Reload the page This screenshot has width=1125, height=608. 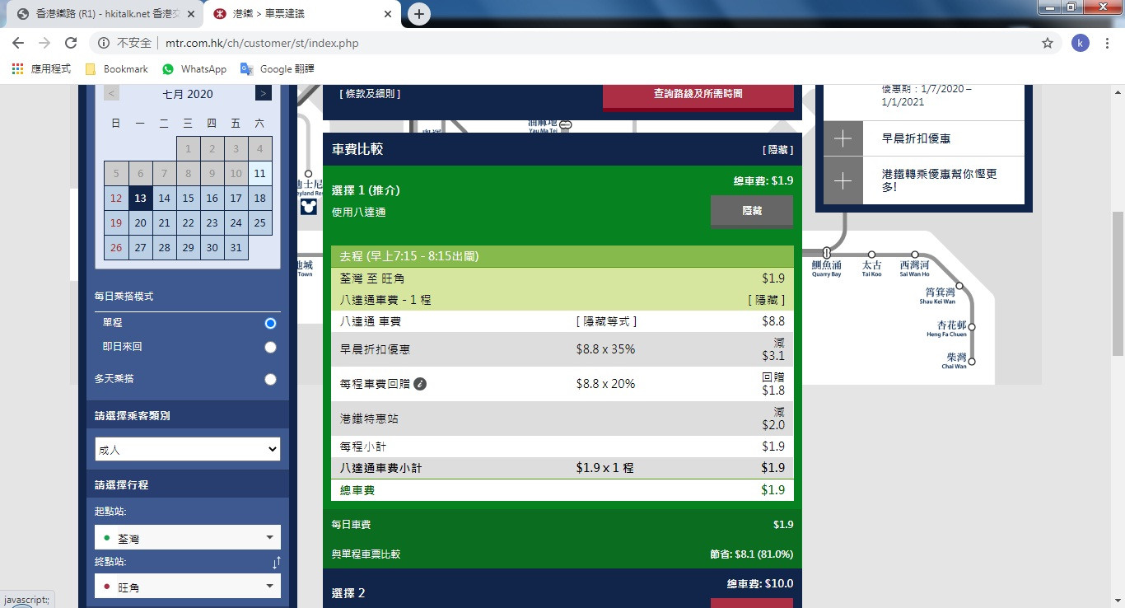tap(71, 43)
